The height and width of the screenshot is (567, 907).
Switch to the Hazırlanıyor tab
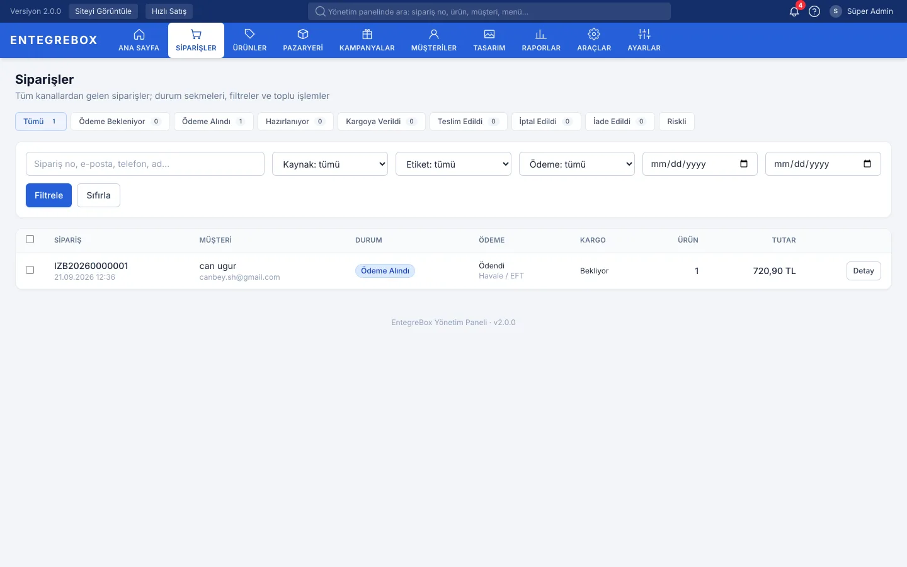click(295, 122)
